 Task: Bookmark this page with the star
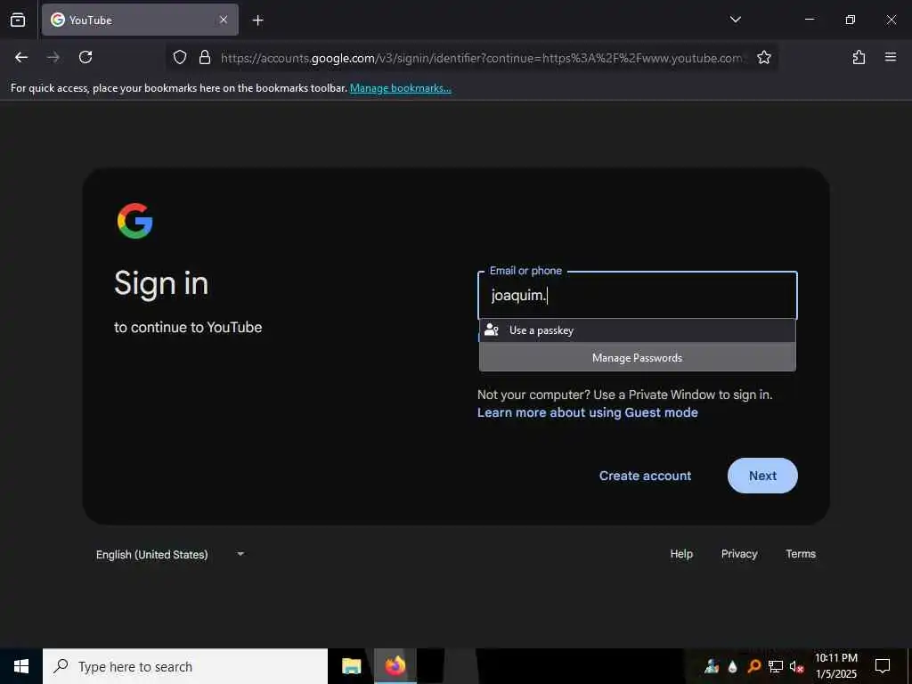(763, 57)
